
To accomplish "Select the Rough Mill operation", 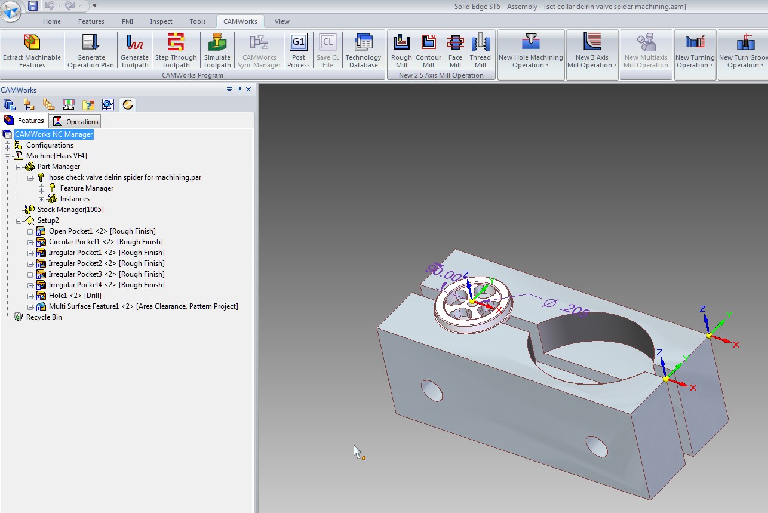I will click(x=401, y=51).
